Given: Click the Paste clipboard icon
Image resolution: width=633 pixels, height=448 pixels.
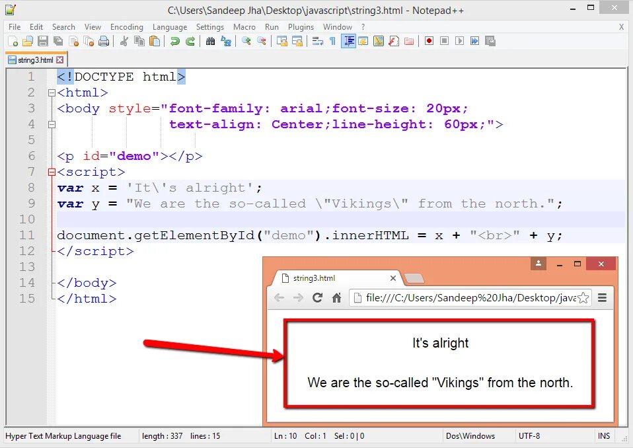Looking at the screenshot, I should pos(155,41).
